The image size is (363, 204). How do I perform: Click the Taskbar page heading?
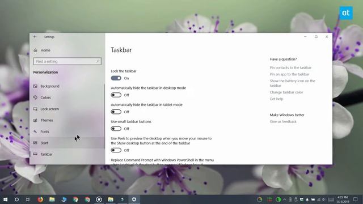click(121, 50)
